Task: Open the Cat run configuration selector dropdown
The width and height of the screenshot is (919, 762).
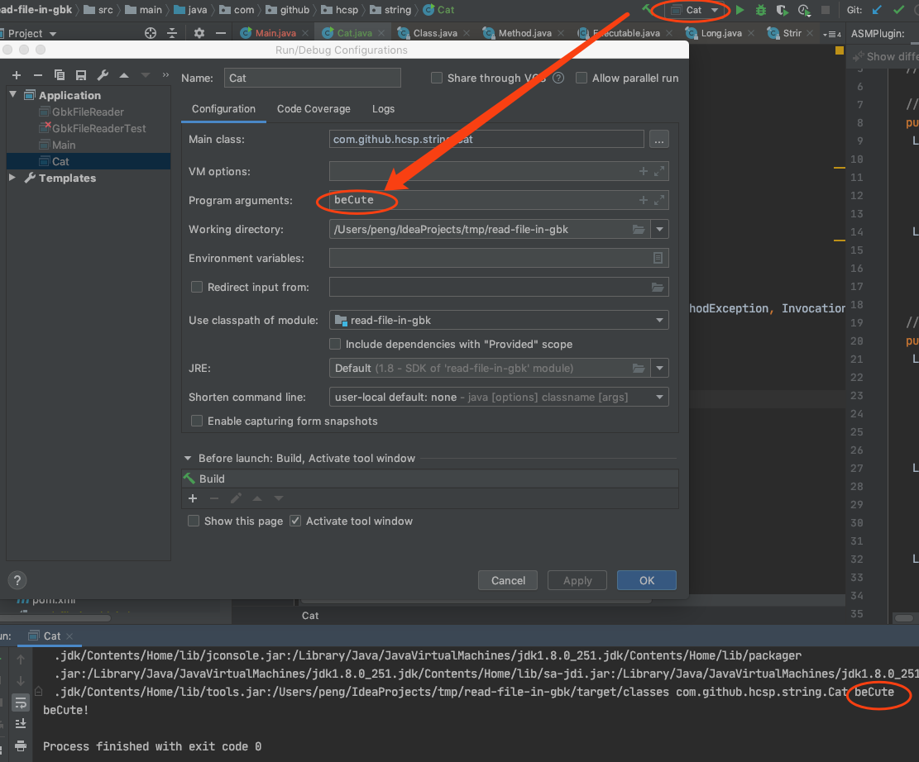Action: pyautogui.click(x=695, y=10)
